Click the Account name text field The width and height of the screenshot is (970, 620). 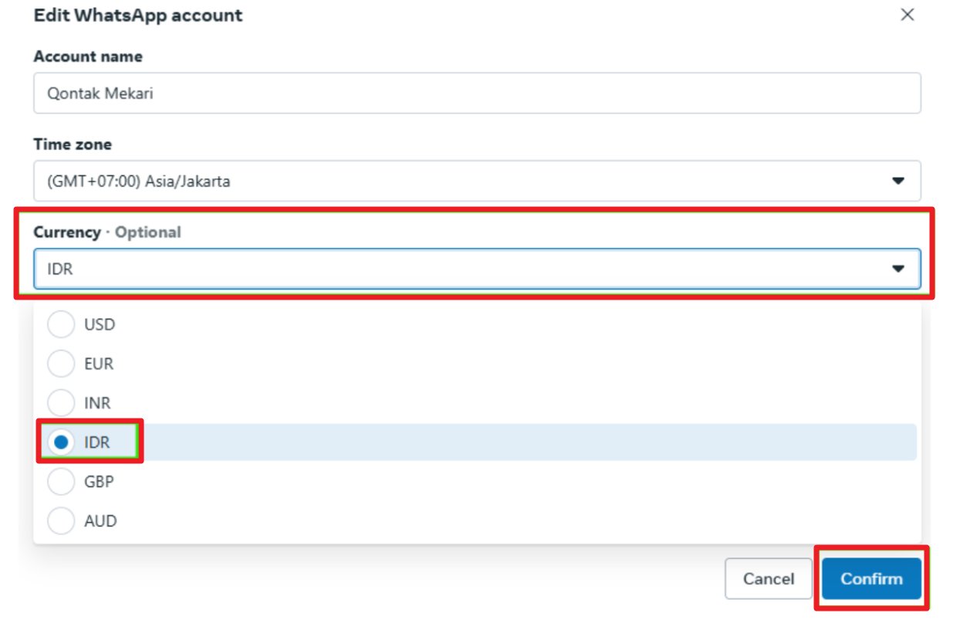(476, 93)
